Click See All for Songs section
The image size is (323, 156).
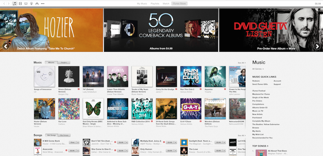(242, 136)
